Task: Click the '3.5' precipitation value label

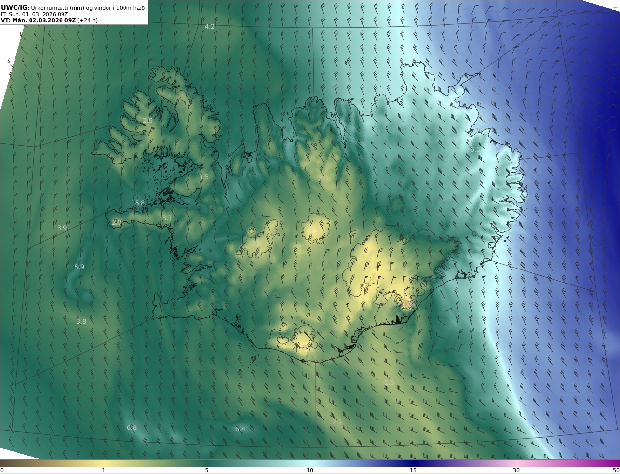Action: point(204,177)
